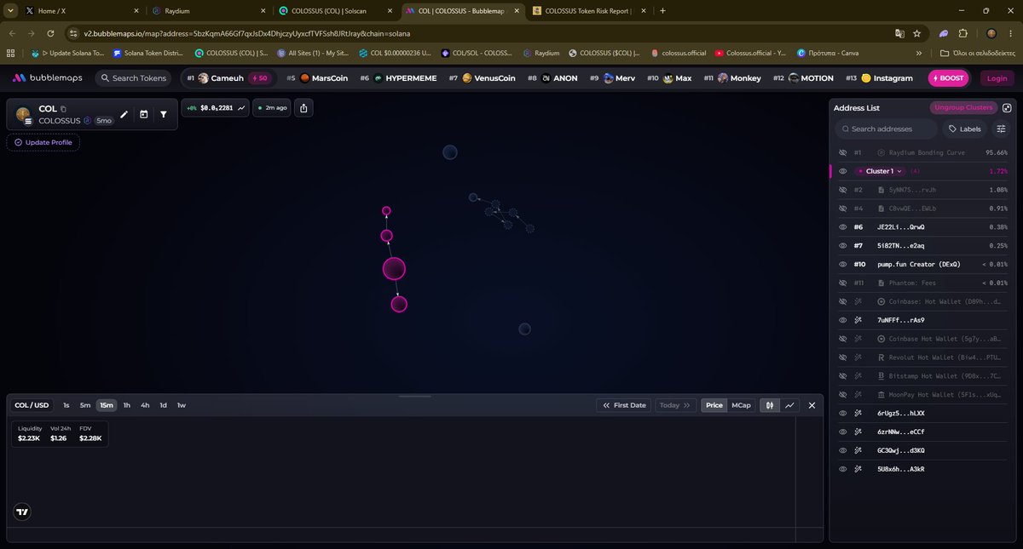Select the MCap chart mode
Screen dimensions: 1023x549
[x=741, y=405]
